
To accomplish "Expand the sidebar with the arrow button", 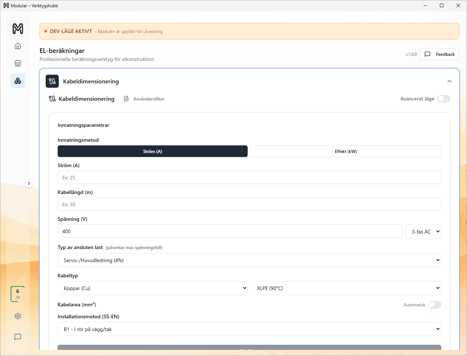I will (x=29, y=183).
